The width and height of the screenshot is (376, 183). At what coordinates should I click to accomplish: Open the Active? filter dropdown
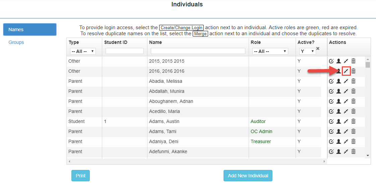tap(307, 51)
